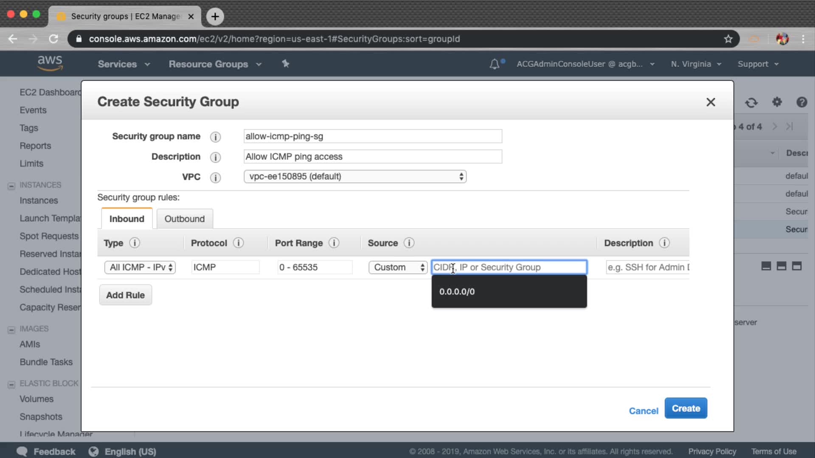
Task: Click info icon next to VPC label
Action: tap(215, 178)
